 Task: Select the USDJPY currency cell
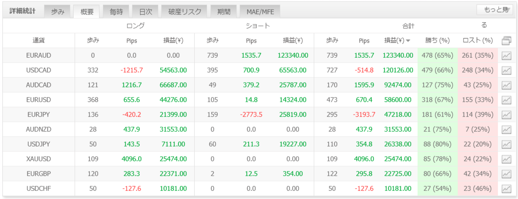pos(38,144)
